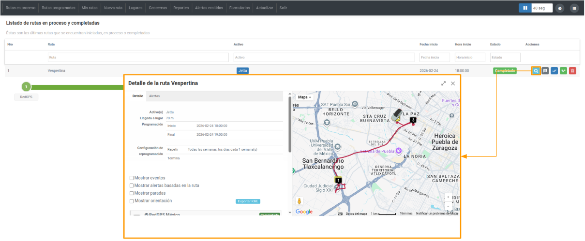Enable Mostrar orientación checkbox
The height and width of the screenshot is (241, 585).
(x=132, y=201)
